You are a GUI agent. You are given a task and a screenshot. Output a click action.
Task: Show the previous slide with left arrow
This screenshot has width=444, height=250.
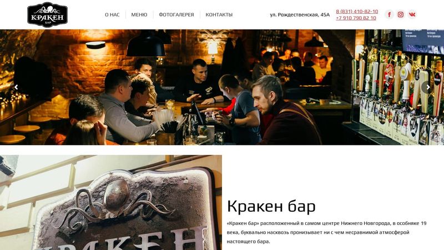coord(16,87)
